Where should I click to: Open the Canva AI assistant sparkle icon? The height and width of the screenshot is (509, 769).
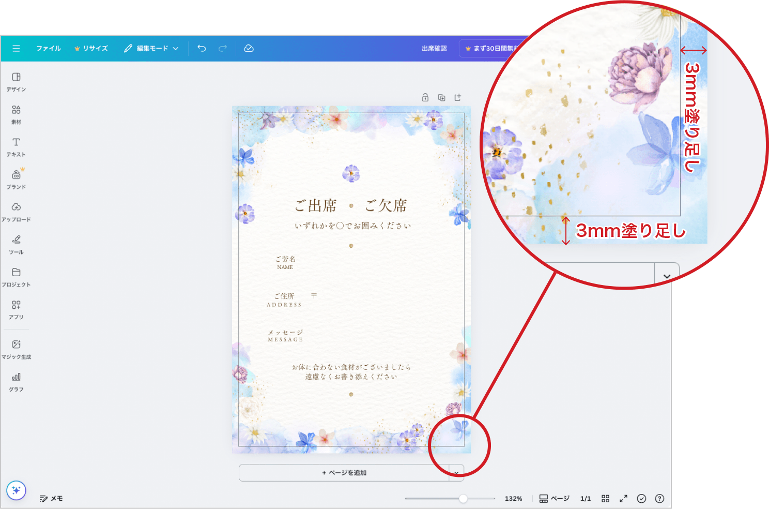[x=17, y=490]
